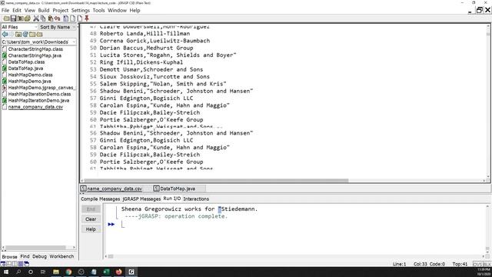Click the blue run arrows in Run I/O

111,224
